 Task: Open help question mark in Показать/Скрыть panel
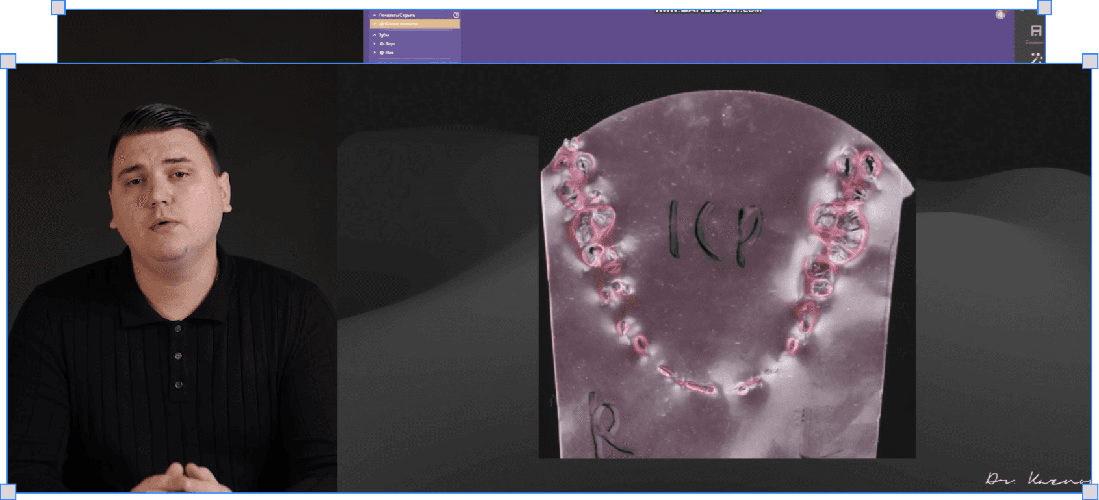456,14
